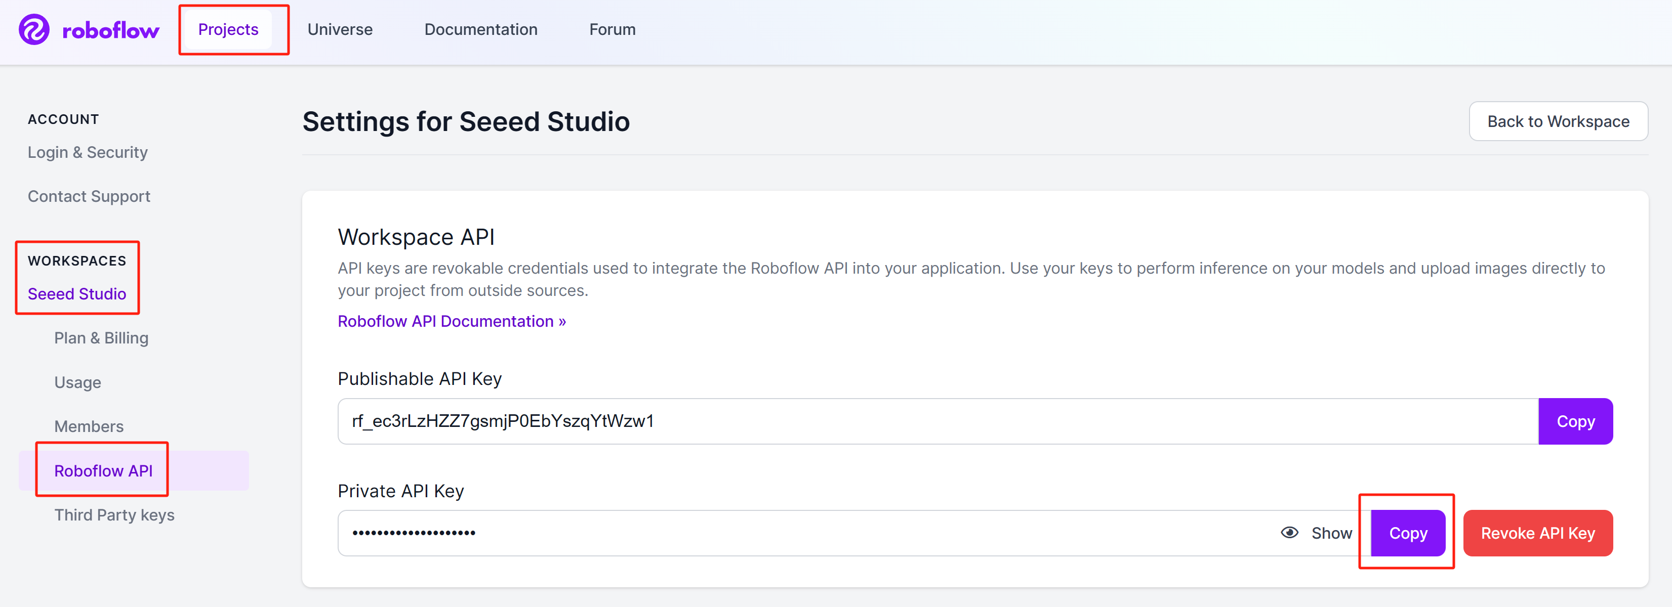
Task: Click the roboflow wordmark text
Action: tap(110, 30)
